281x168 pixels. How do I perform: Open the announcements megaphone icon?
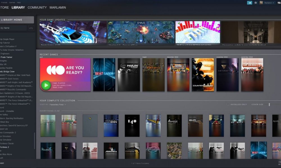[x=250, y=3]
